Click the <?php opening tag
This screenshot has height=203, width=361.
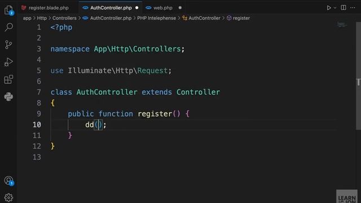point(61,28)
